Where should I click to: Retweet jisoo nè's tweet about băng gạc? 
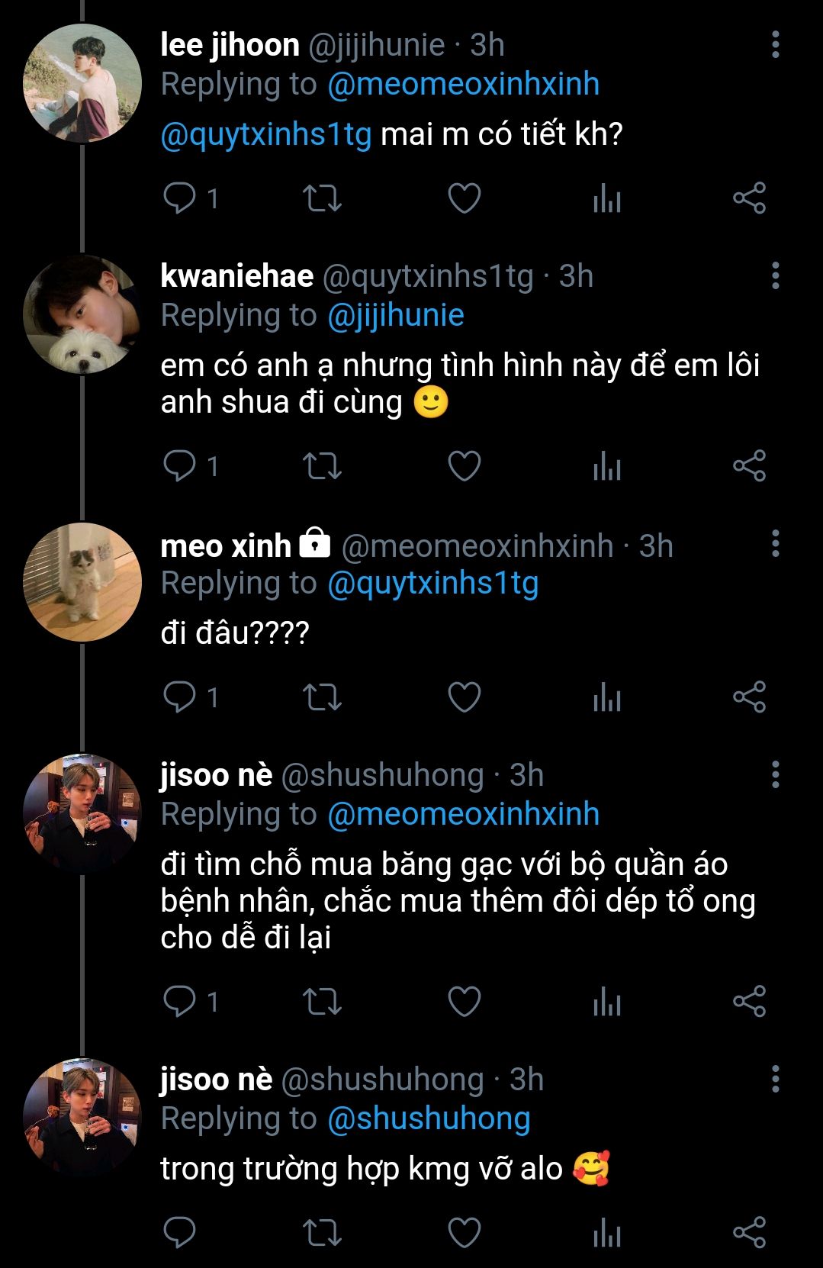click(x=322, y=1002)
